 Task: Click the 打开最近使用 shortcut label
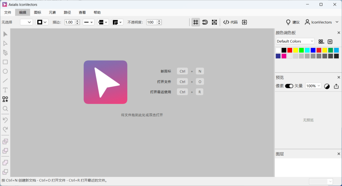point(161,92)
